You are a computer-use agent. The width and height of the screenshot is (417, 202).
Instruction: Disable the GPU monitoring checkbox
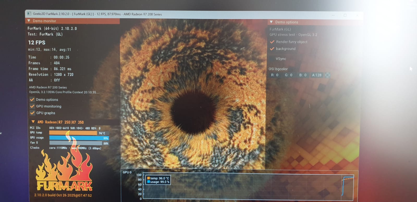pos(32,106)
